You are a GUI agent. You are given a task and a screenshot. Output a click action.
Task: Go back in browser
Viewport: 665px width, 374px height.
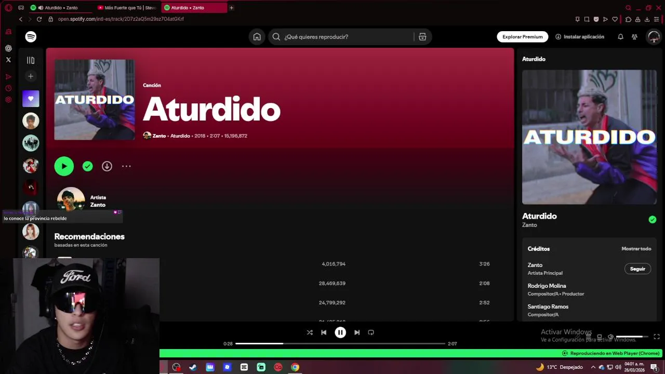[21, 19]
